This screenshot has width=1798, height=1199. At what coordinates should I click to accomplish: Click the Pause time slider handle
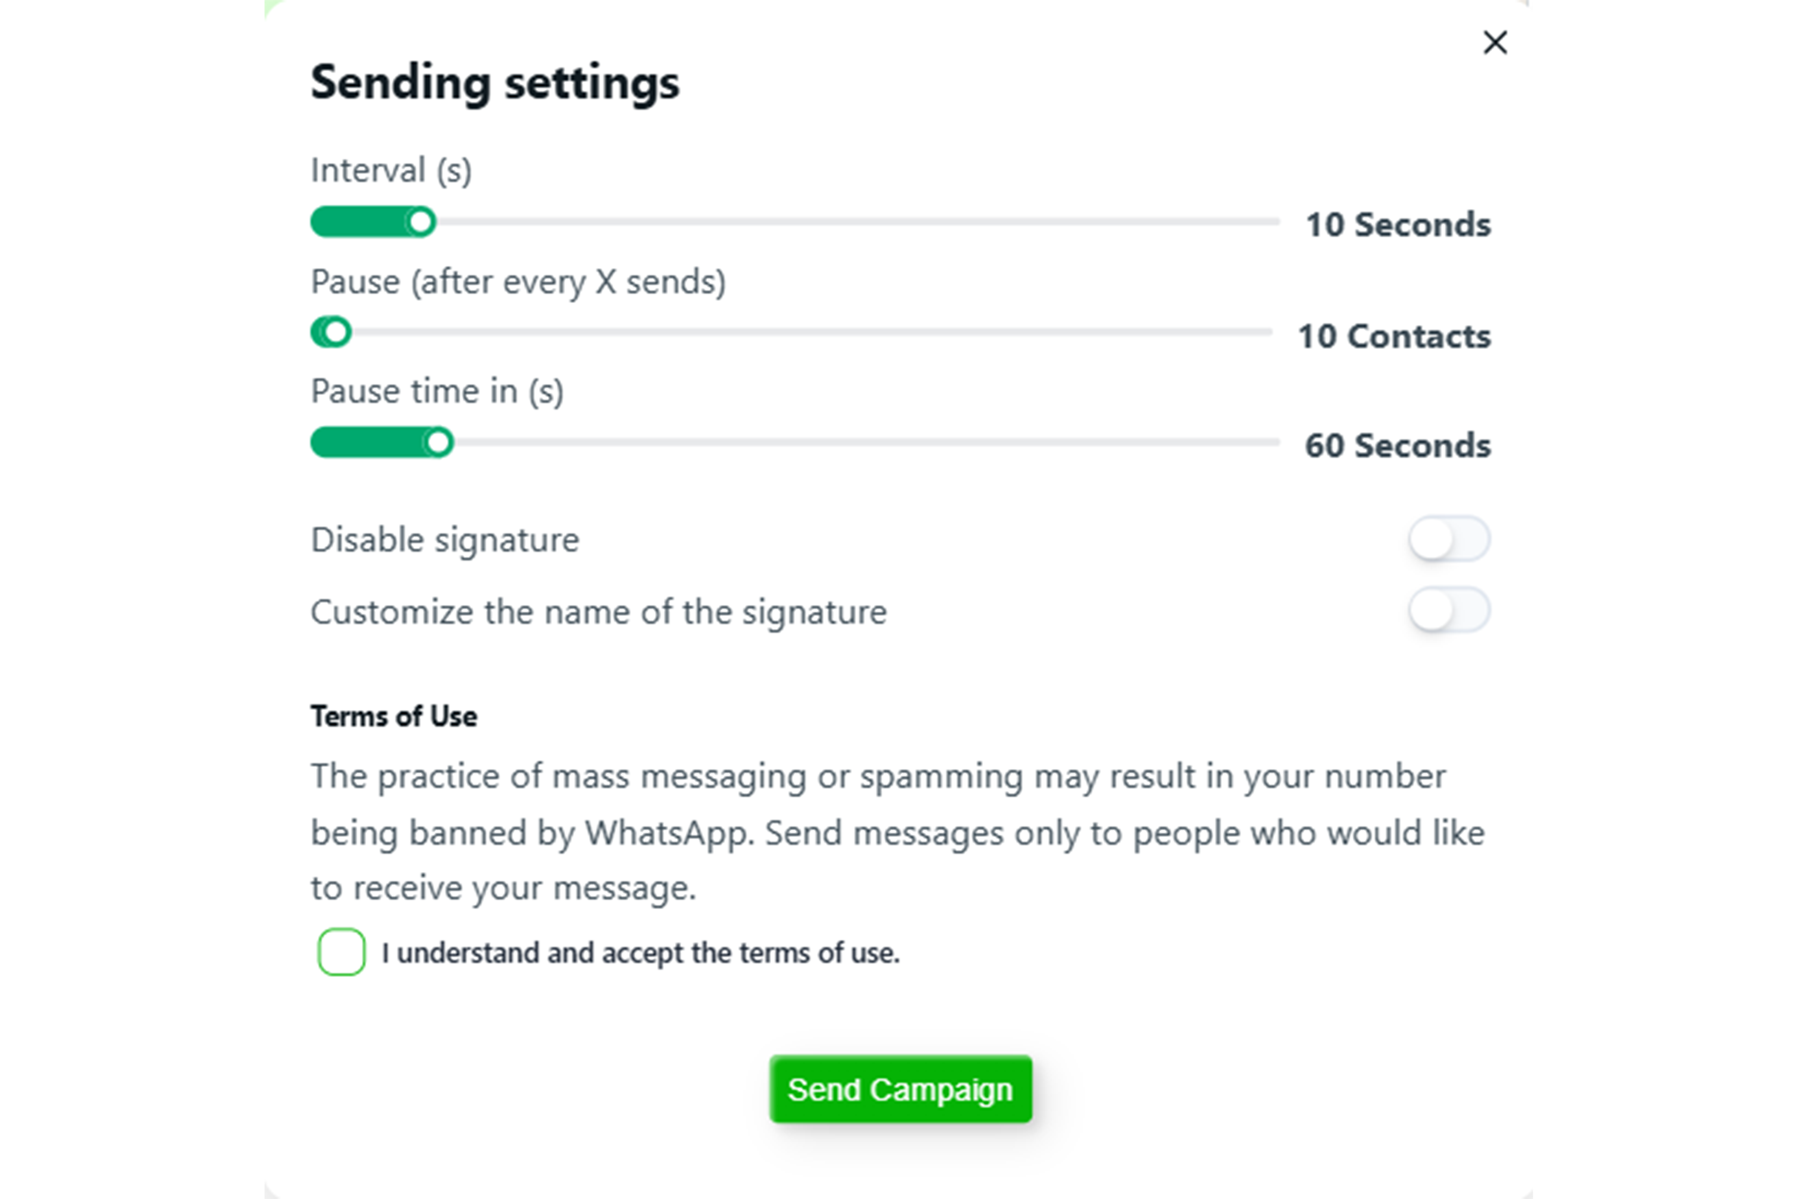click(x=439, y=443)
